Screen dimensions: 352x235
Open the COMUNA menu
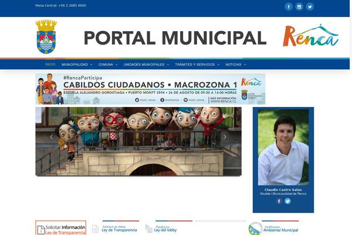(106, 65)
